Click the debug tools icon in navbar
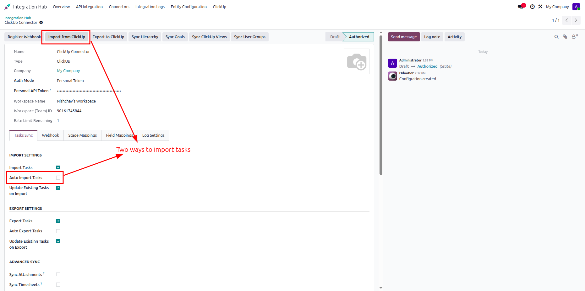The width and height of the screenshot is (585, 291). tap(540, 6)
